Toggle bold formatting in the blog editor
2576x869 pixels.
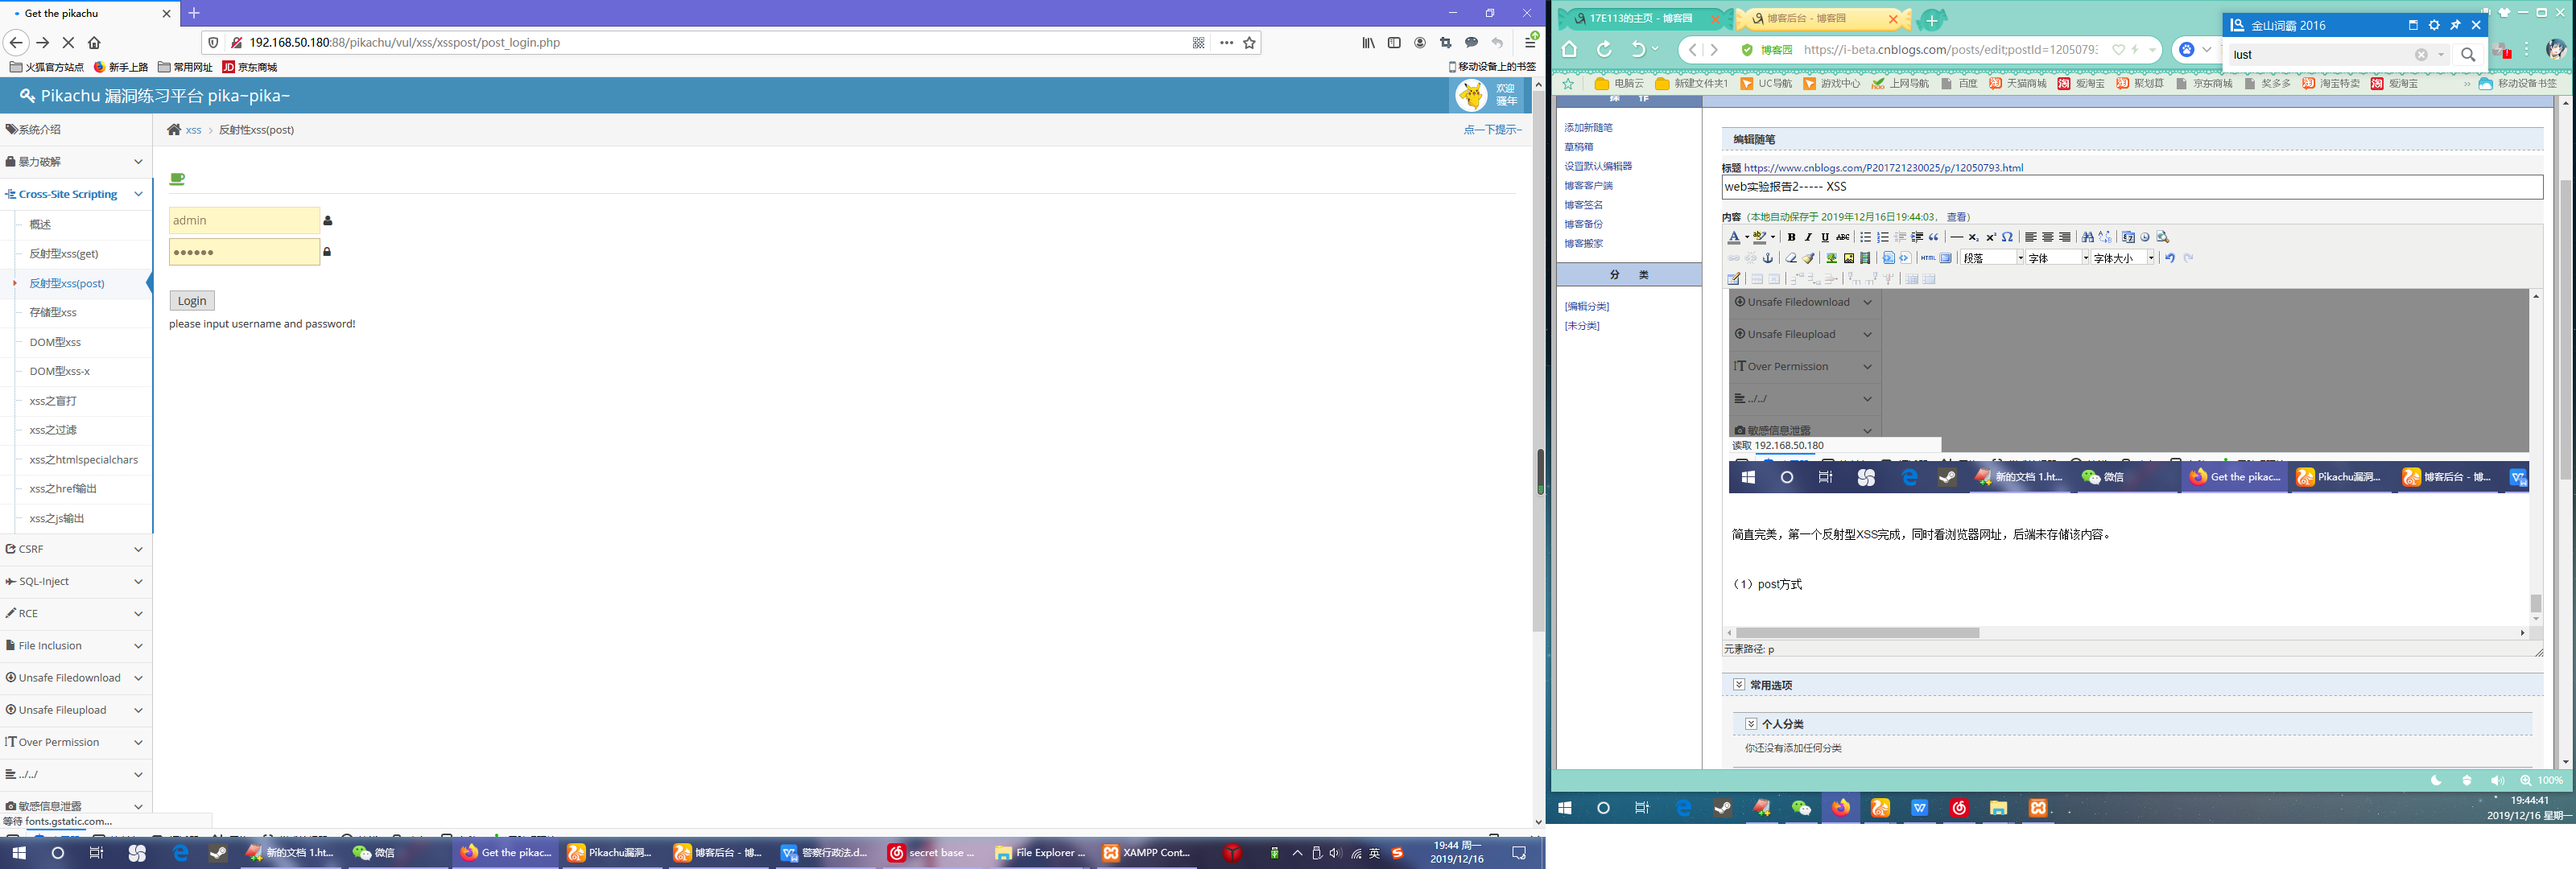pos(1792,238)
